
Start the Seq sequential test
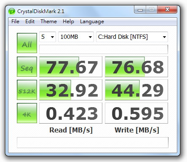tap(27, 67)
